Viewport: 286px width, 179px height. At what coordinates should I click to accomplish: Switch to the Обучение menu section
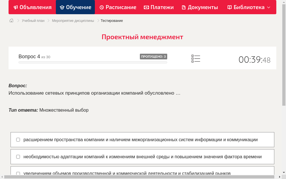pyautogui.click(x=75, y=7)
